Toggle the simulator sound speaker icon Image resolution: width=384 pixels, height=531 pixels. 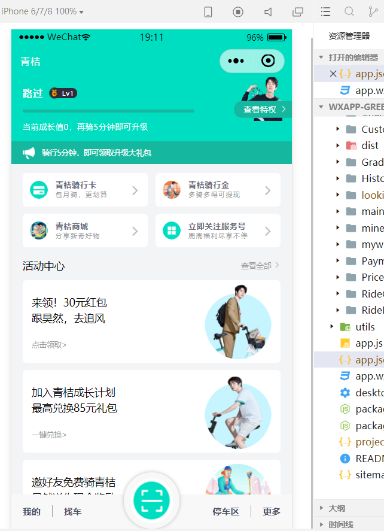[268, 12]
